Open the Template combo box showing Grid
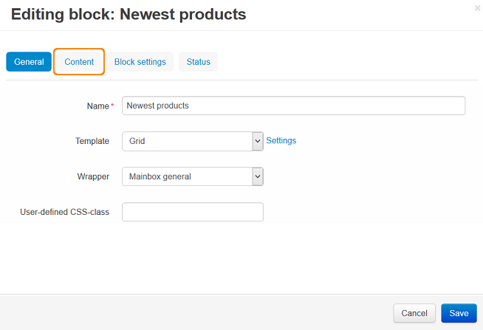 tap(193, 141)
